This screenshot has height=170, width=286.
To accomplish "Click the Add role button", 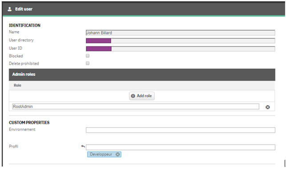I will tap(142, 96).
